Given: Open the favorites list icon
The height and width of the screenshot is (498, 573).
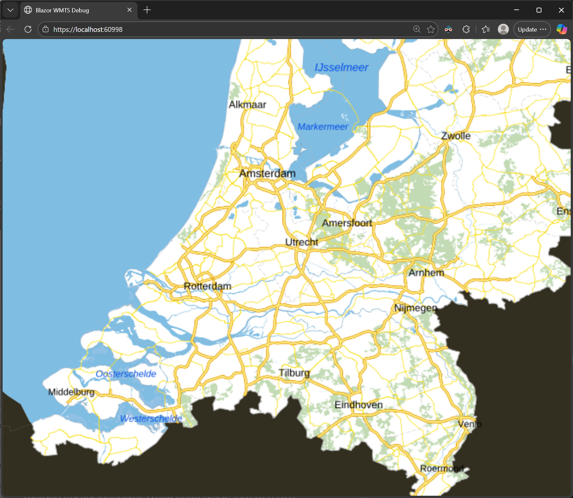Looking at the screenshot, I should 486,29.
